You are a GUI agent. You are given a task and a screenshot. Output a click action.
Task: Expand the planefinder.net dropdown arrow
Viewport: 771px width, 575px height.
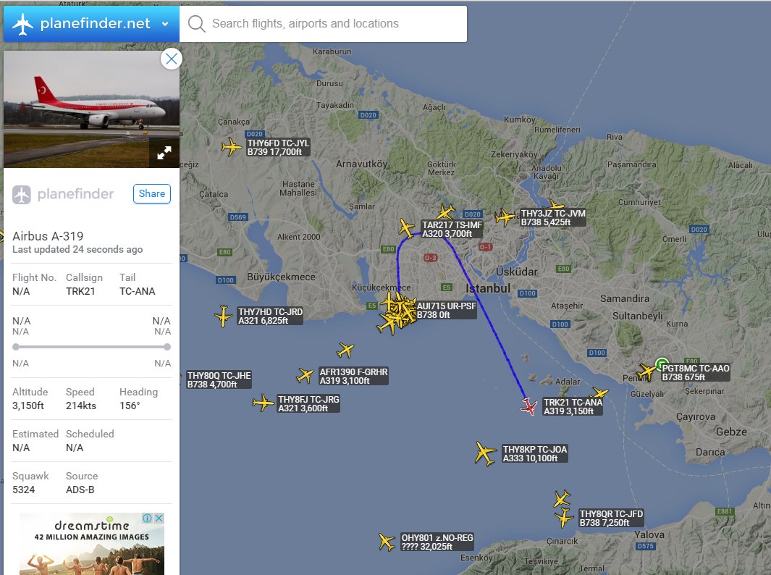[x=165, y=24]
